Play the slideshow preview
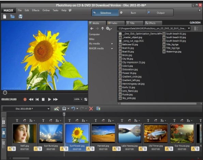The height and width of the screenshot is (160, 203). pos(49,99)
